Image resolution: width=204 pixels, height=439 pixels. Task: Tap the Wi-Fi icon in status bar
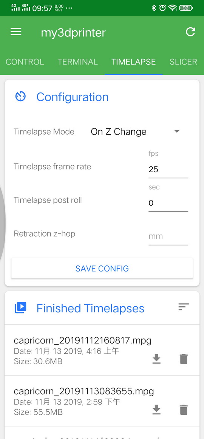tap(173, 8)
